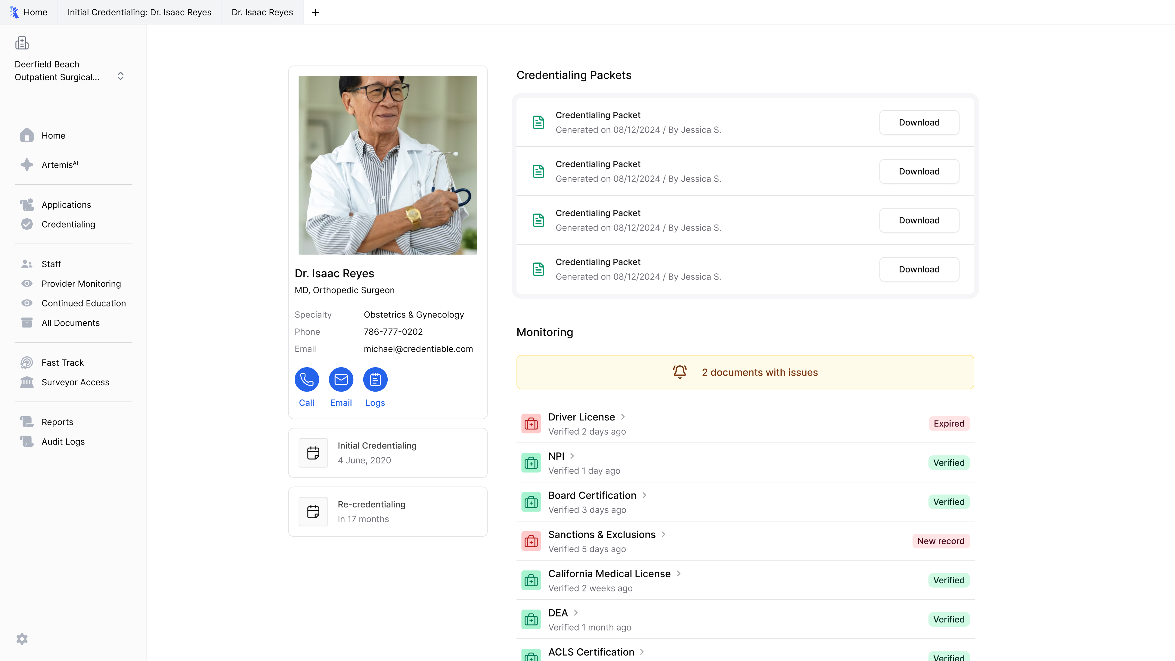
Task: Download the first Credentialing Packet
Action: [919, 122]
